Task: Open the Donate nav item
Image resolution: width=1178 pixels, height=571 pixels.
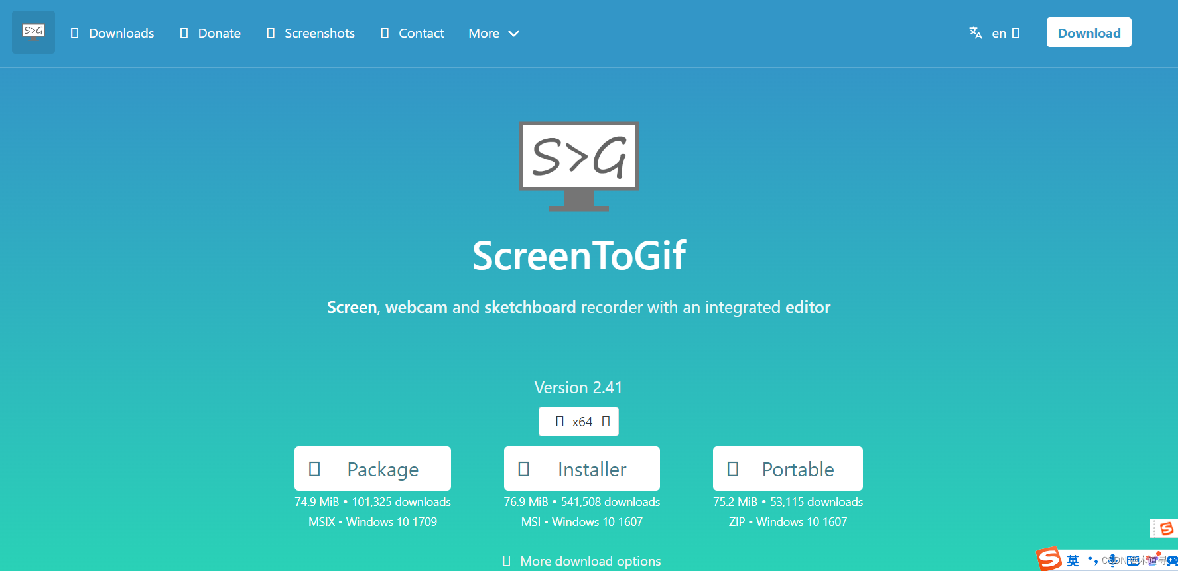Action: point(210,33)
